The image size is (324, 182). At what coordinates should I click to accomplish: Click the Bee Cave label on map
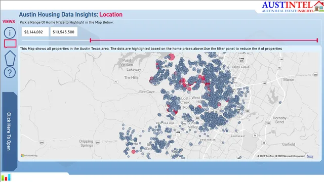point(147,92)
